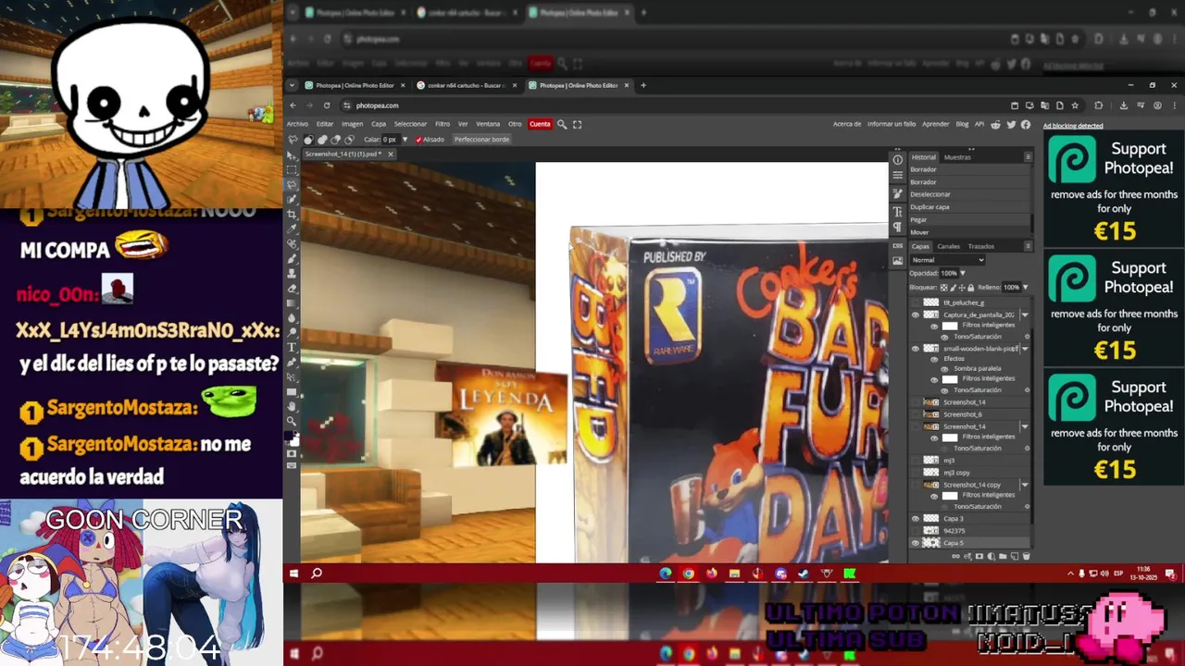Toggle visibility of Captura_de_pantalla layer
This screenshot has height=666, width=1185.
coord(915,314)
